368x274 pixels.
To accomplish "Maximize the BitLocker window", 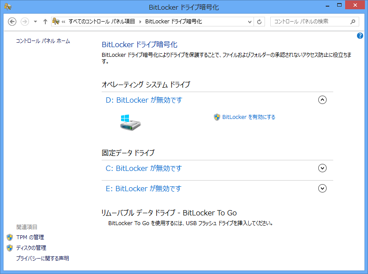I will tap(339, 5).
